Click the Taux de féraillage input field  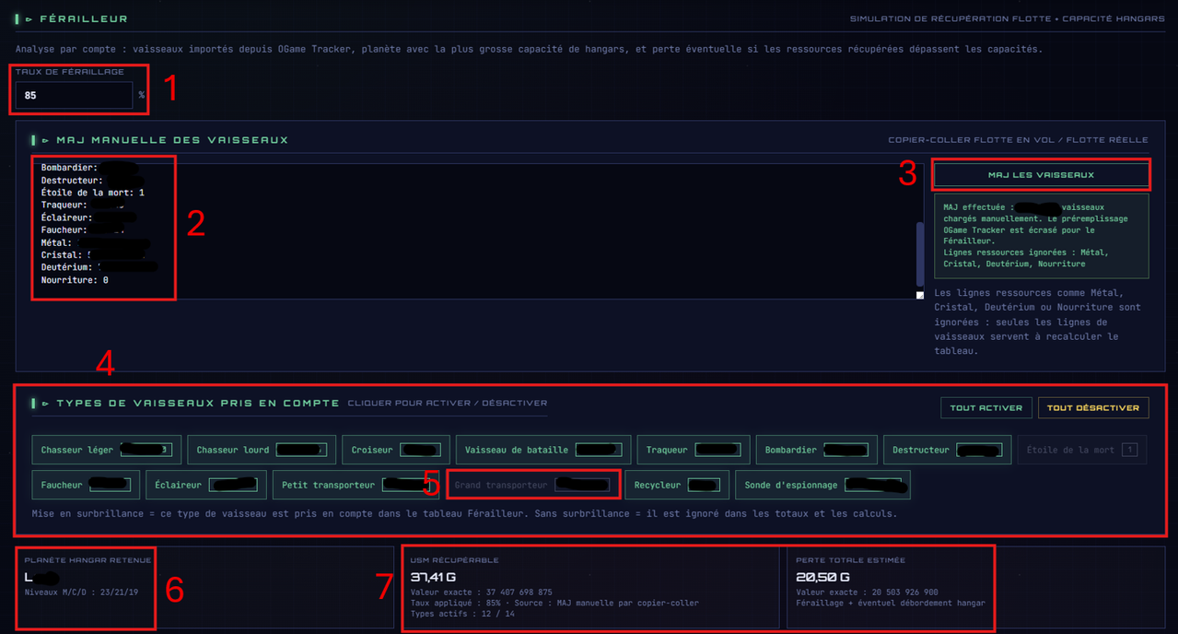[74, 95]
